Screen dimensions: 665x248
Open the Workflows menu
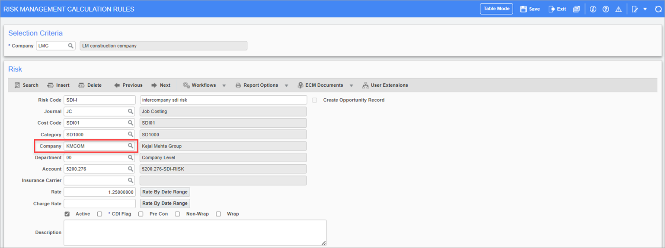(199, 85)
